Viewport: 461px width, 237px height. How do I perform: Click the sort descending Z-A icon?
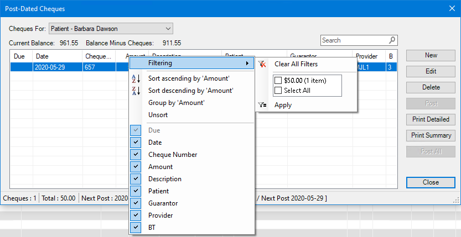[x=136, y=91]
